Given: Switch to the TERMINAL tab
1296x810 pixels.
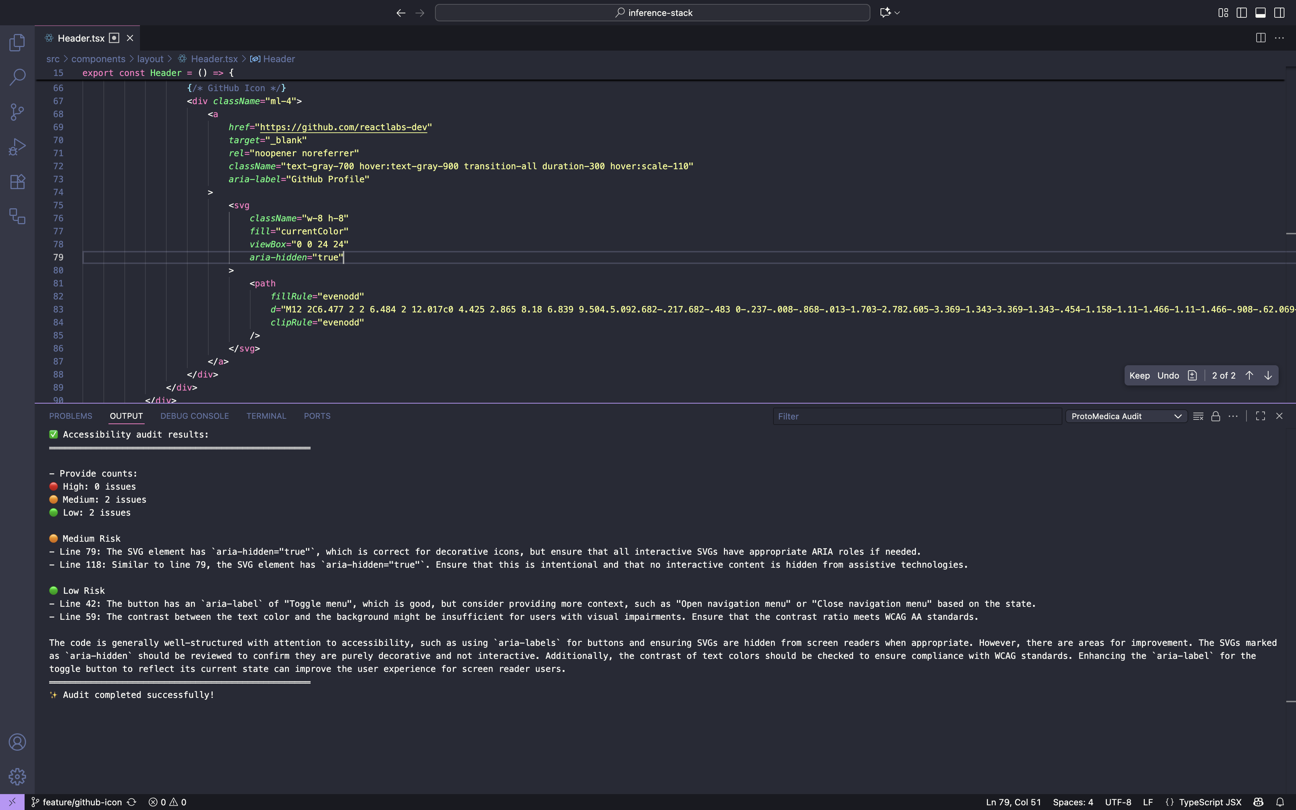Looking at the screenshot, I should tap(266, 416).
